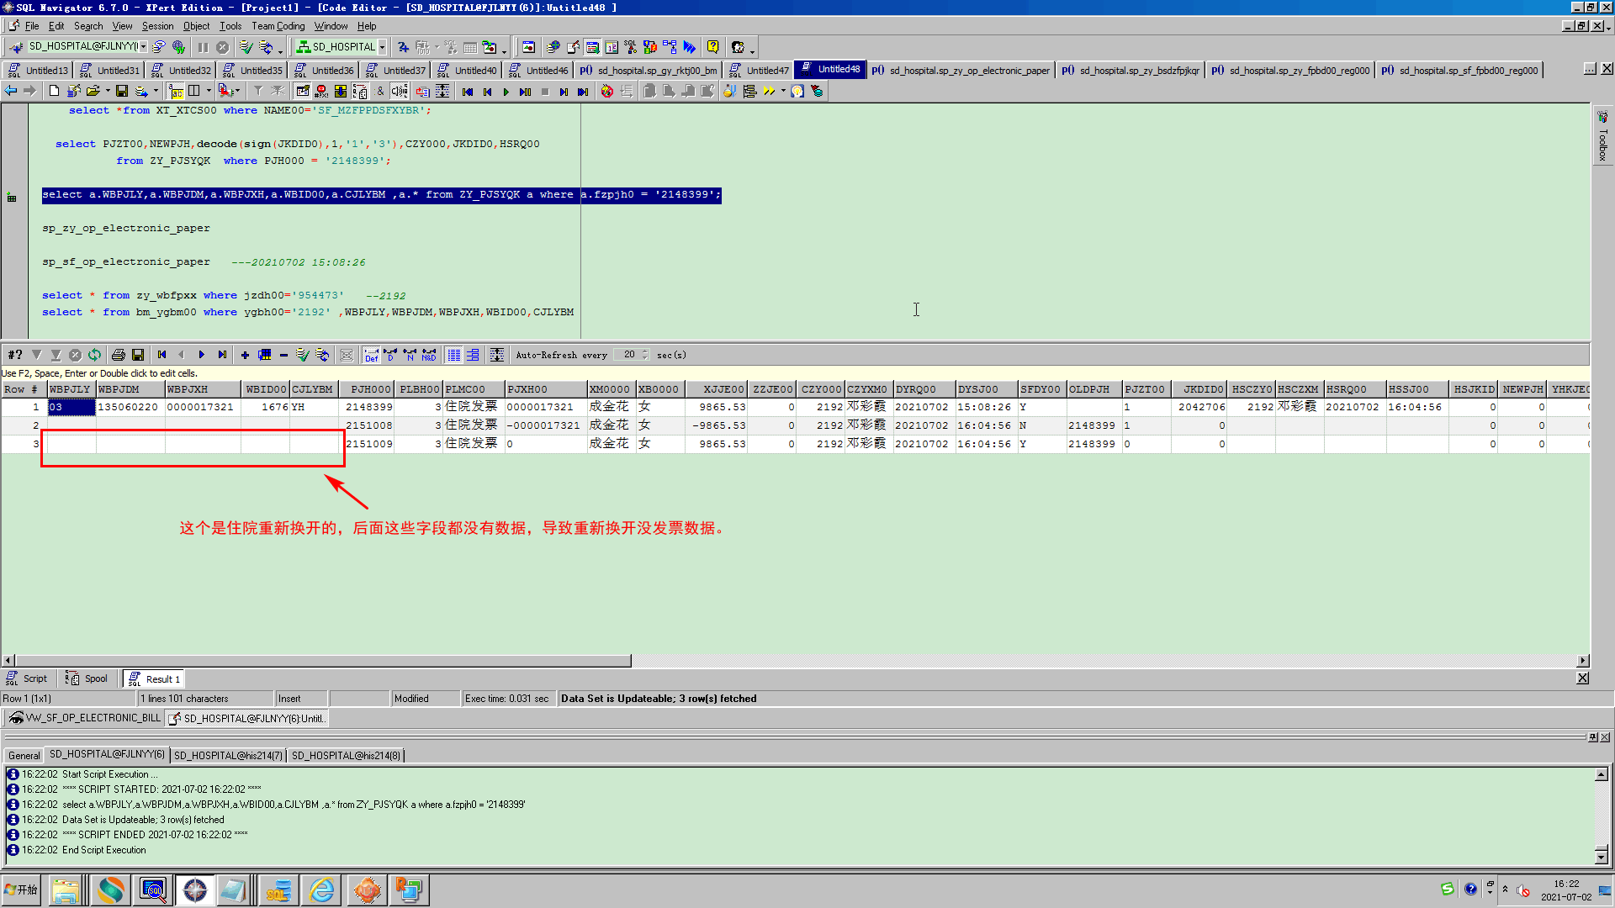Increase Auto-Refresh seconds spinner up arrow
1615x908 pixels.
[645, 351]
